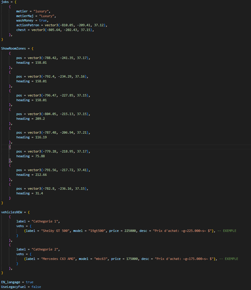Screen dimensions: 251x290
Task: Click the 'actionPatron' key
Action: click(x=27, y=25)
